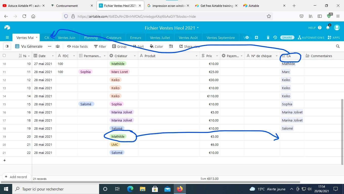344x194 pixels.
Task: Open base revision history clock icon
Action: tap(275, 38)
